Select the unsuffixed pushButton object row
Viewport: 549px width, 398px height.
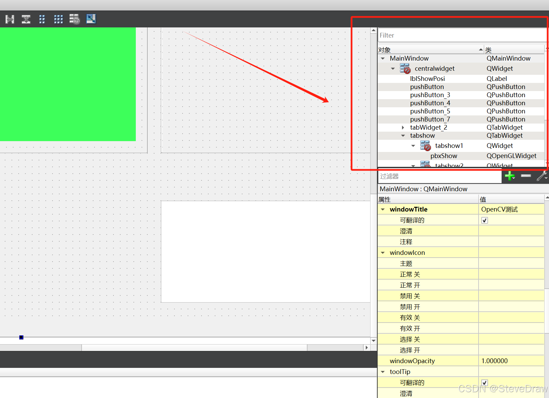click(427, 87)
